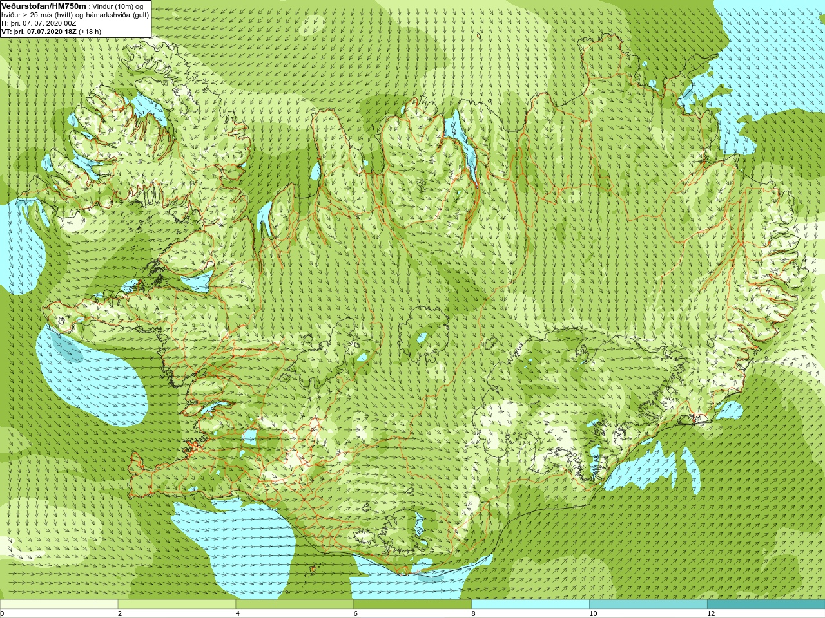825x618 pixels.
Task: Click the '2' label on the colour scale
Action: [x=120, y=613]
